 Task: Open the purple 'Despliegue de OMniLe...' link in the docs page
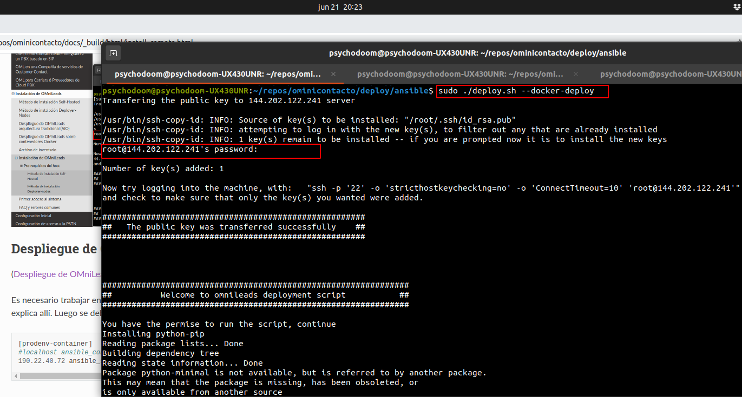tap(57, 274)
